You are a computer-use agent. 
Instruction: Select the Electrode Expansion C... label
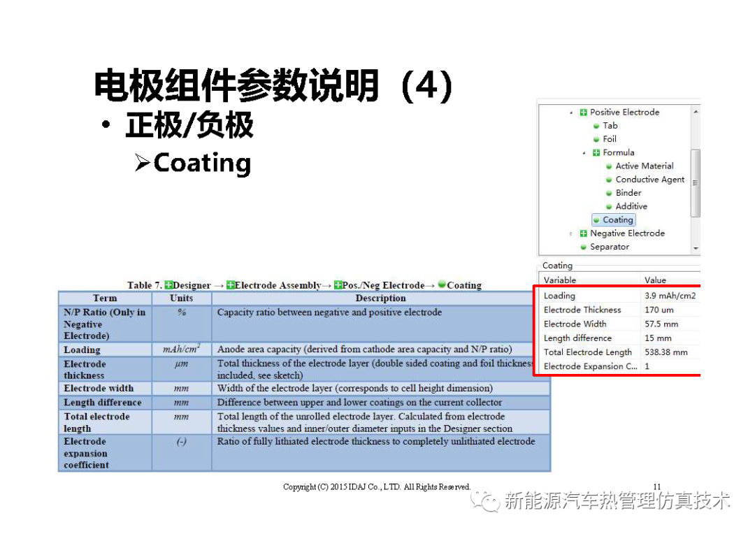590,366
